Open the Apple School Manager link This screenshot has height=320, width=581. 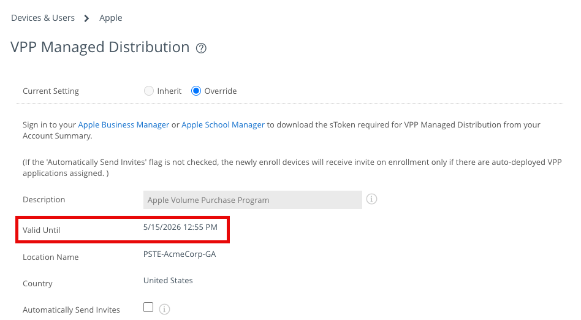[223, 124]
